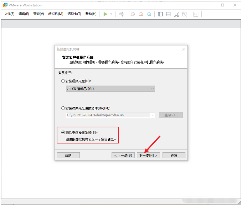242x206 pixels.
Task: Open the power options arrow beside play
Action: coord(111,14)
